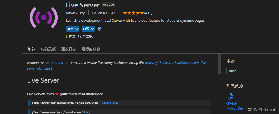The width and height of the screenshot is (279, 114).
Task: Click the Live Server extension logo
Action: click(44, 18)
